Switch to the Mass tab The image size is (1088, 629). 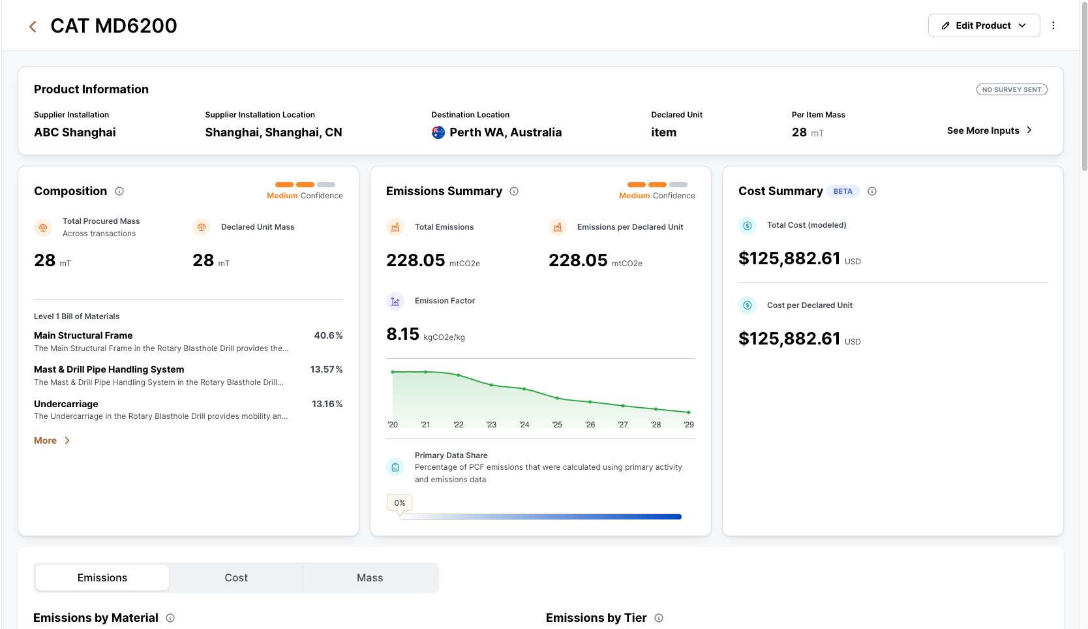pos(370,578)
